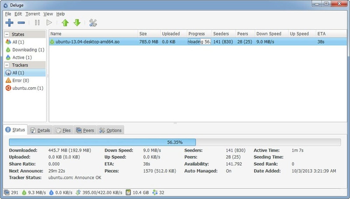Sort torrents by Down Speed column
The width and height of the screenshot is (350, 199).
tap(268, 34)
